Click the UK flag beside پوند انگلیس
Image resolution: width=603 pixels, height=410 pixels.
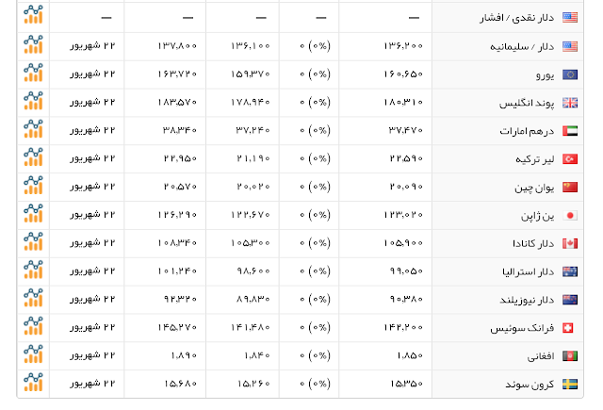tap(570, 103)
